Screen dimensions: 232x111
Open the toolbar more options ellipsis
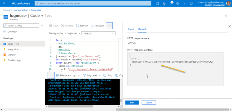[x=109, y=26]
